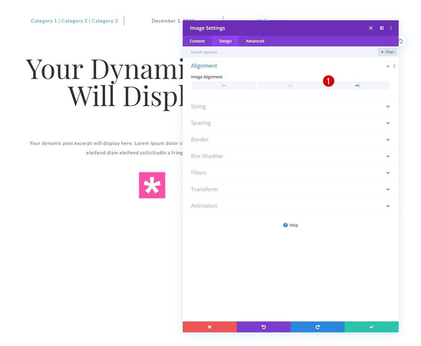
Task: Click the expand modal fullscreen icon
Action: coord(370,28)
